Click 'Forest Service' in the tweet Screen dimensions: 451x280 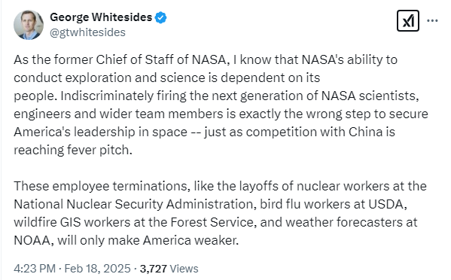point(213,223)
